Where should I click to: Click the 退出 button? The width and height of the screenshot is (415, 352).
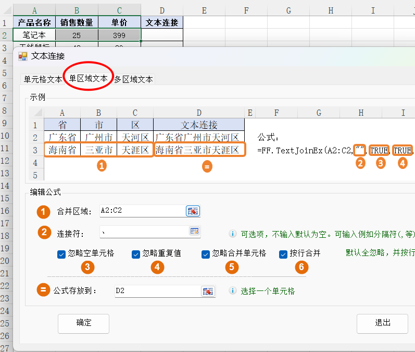pos(382,323)
